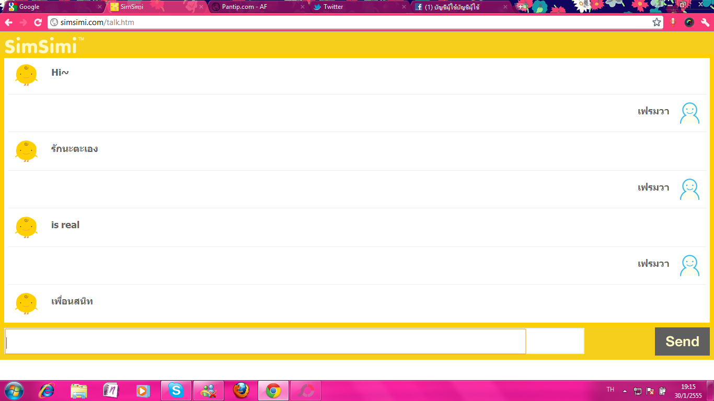Focus the chat message input box
Image resolution: width=714 pixels, height=401 pixels.
tap(265, 341)
